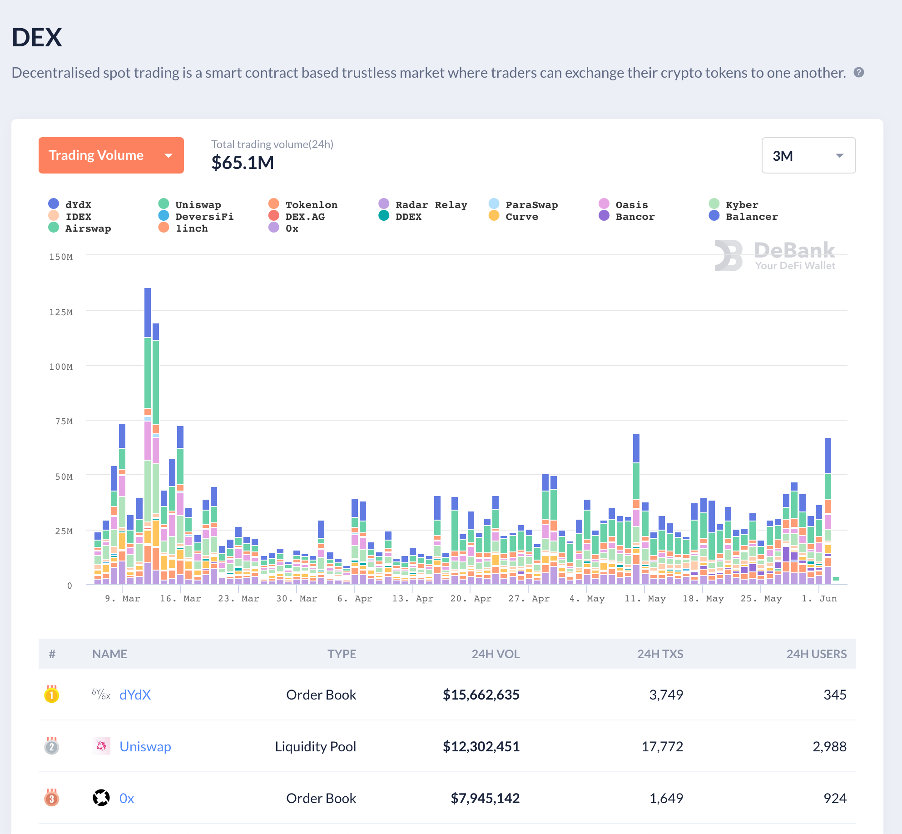Screen dimensions: 902x834
Task: Open the Trading Volume dropdown
Action: [111, 155]
